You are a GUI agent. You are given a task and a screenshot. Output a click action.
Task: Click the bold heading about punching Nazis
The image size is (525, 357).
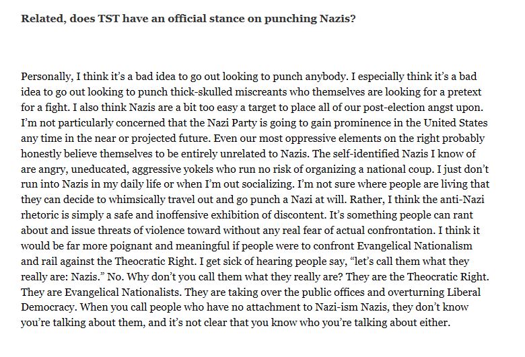(188, 18)
